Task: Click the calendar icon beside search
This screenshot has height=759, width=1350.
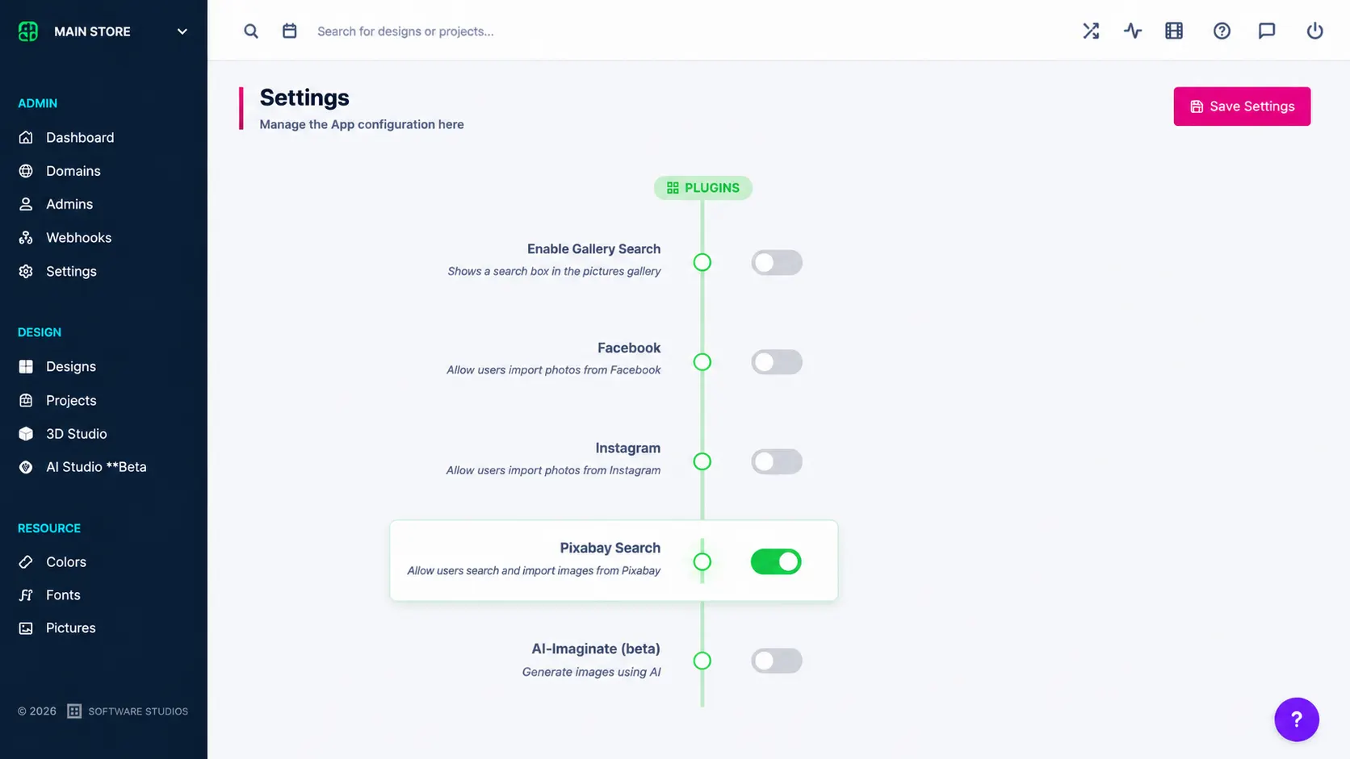Action: tap(290, 31)
